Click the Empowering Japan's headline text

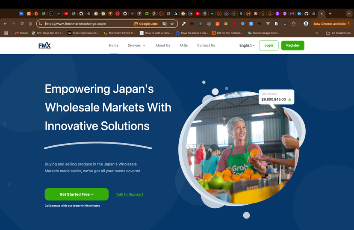(108, 107)
